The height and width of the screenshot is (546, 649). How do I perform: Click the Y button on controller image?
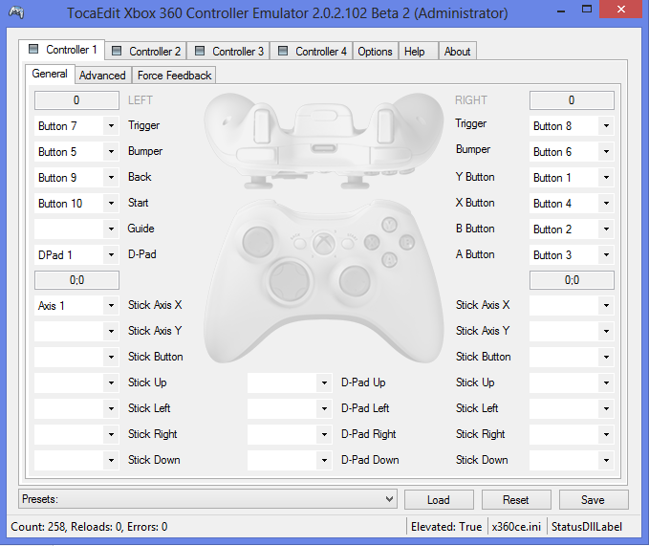(389, 225)
